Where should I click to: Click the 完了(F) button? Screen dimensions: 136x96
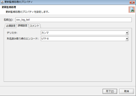coord(110,91)
